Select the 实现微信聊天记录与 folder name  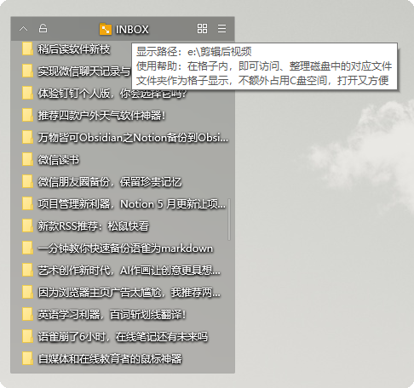point(84,71)
